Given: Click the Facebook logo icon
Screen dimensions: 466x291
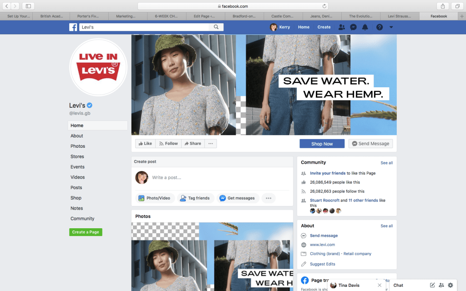Looking at the screenshot, I should point(73,27).
